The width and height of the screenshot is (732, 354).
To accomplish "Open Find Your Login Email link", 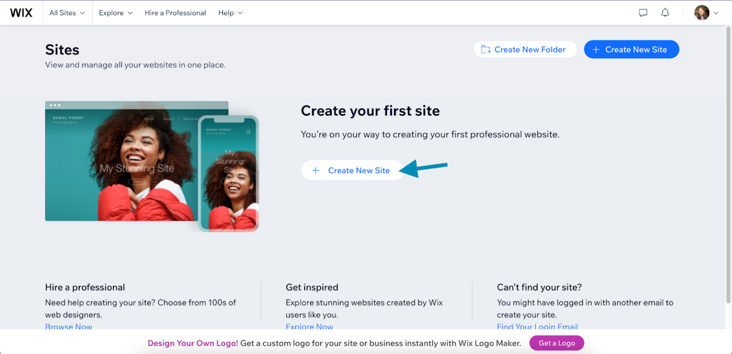I will click(x=537, y=327).
